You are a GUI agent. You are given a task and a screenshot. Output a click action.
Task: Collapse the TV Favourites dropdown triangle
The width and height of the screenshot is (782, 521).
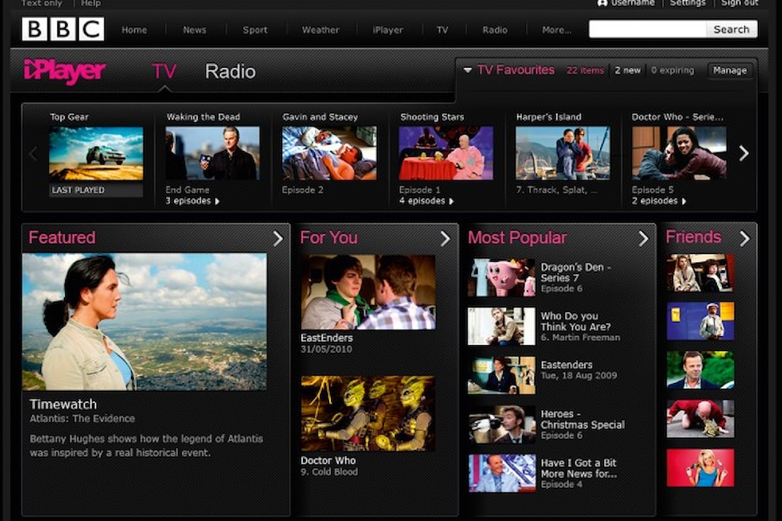click(468, 70)
